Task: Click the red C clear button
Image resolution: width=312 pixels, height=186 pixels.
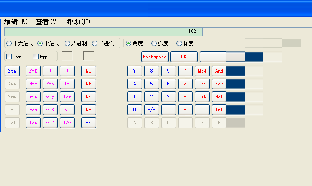Action: coord(213,57)
